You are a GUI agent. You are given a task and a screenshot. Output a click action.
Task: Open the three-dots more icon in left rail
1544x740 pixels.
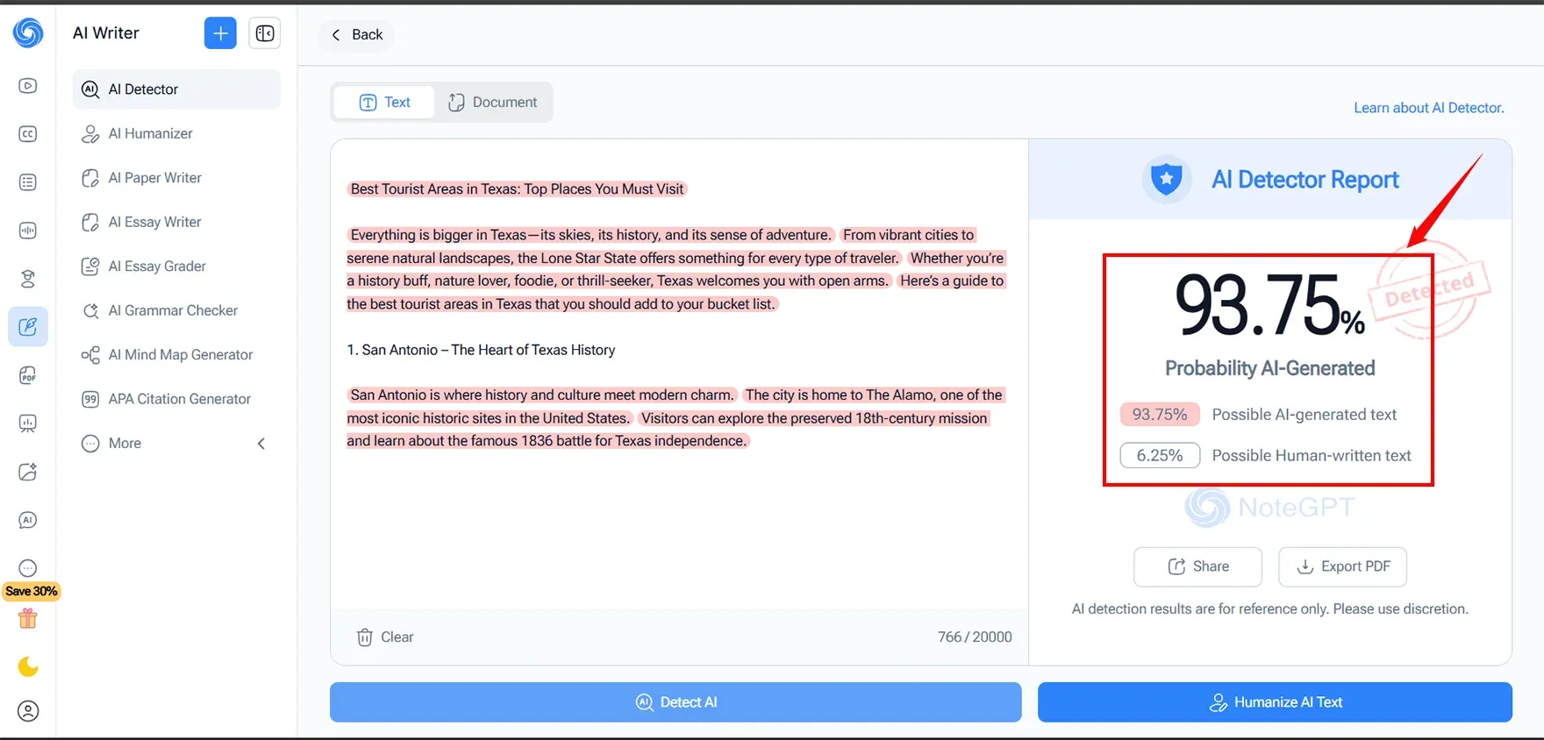click(28, 568)
